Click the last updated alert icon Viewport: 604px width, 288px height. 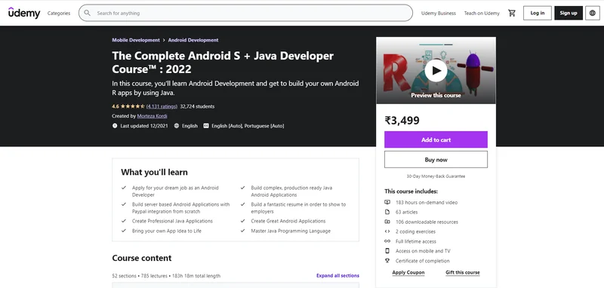115,126
